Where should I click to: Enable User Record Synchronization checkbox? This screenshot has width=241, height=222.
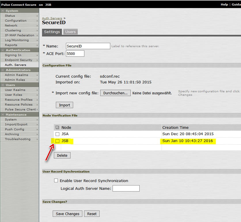point(56,180)
